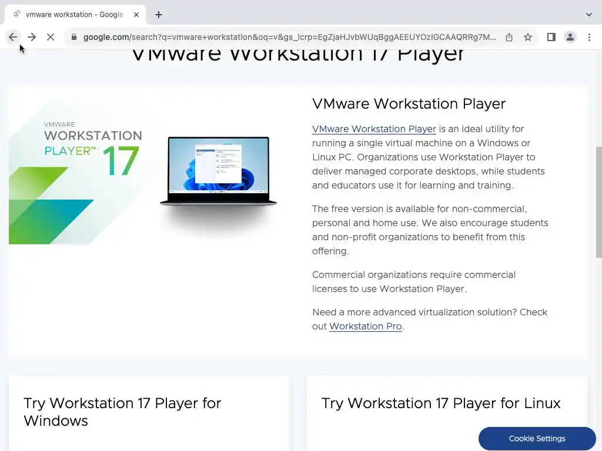This screenshot has height=451, width=602.
Task: Click the laptop product image
Action: coord(219,171)
